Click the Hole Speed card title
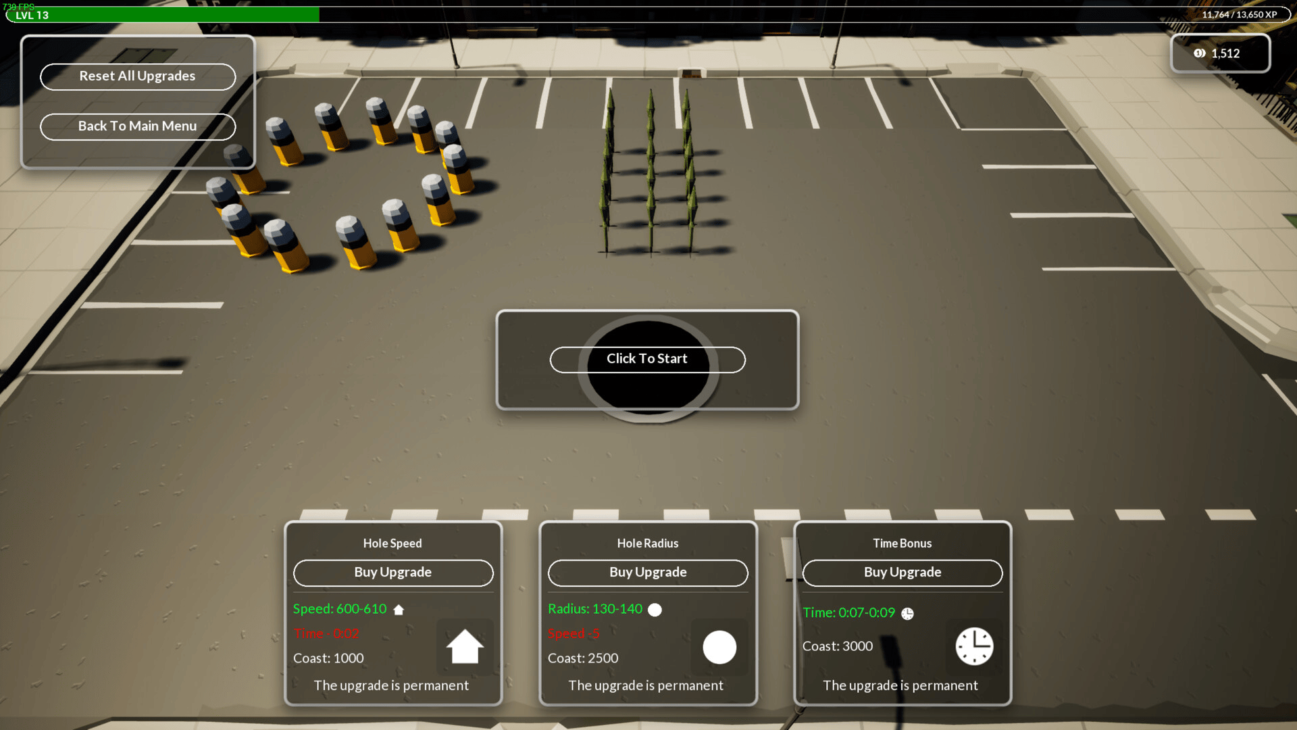 (392, 543)
